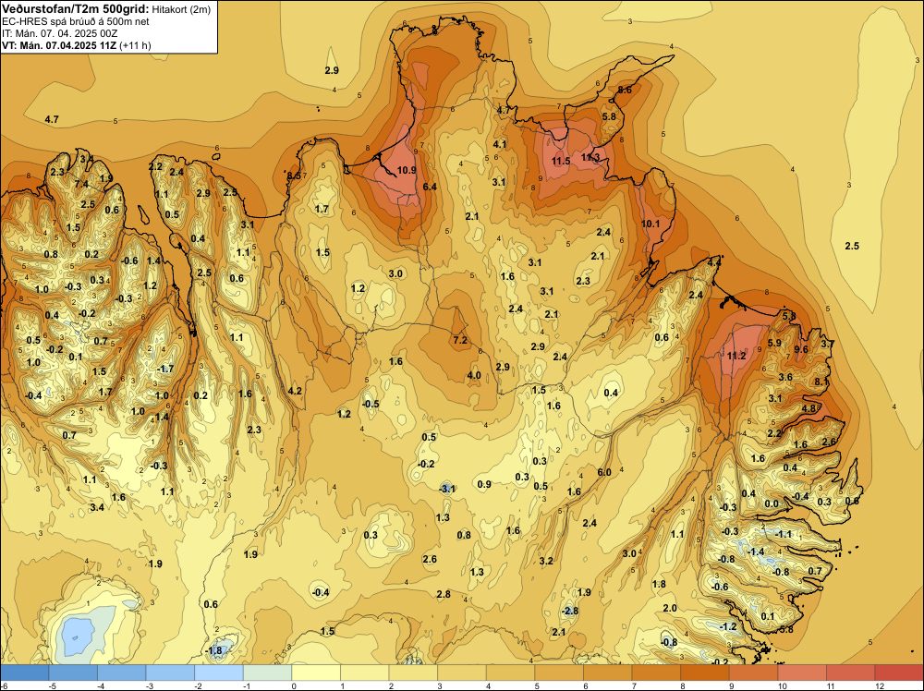
Task: Click the temperature value 4.1 on the map
Action: (x=500, y=144)
